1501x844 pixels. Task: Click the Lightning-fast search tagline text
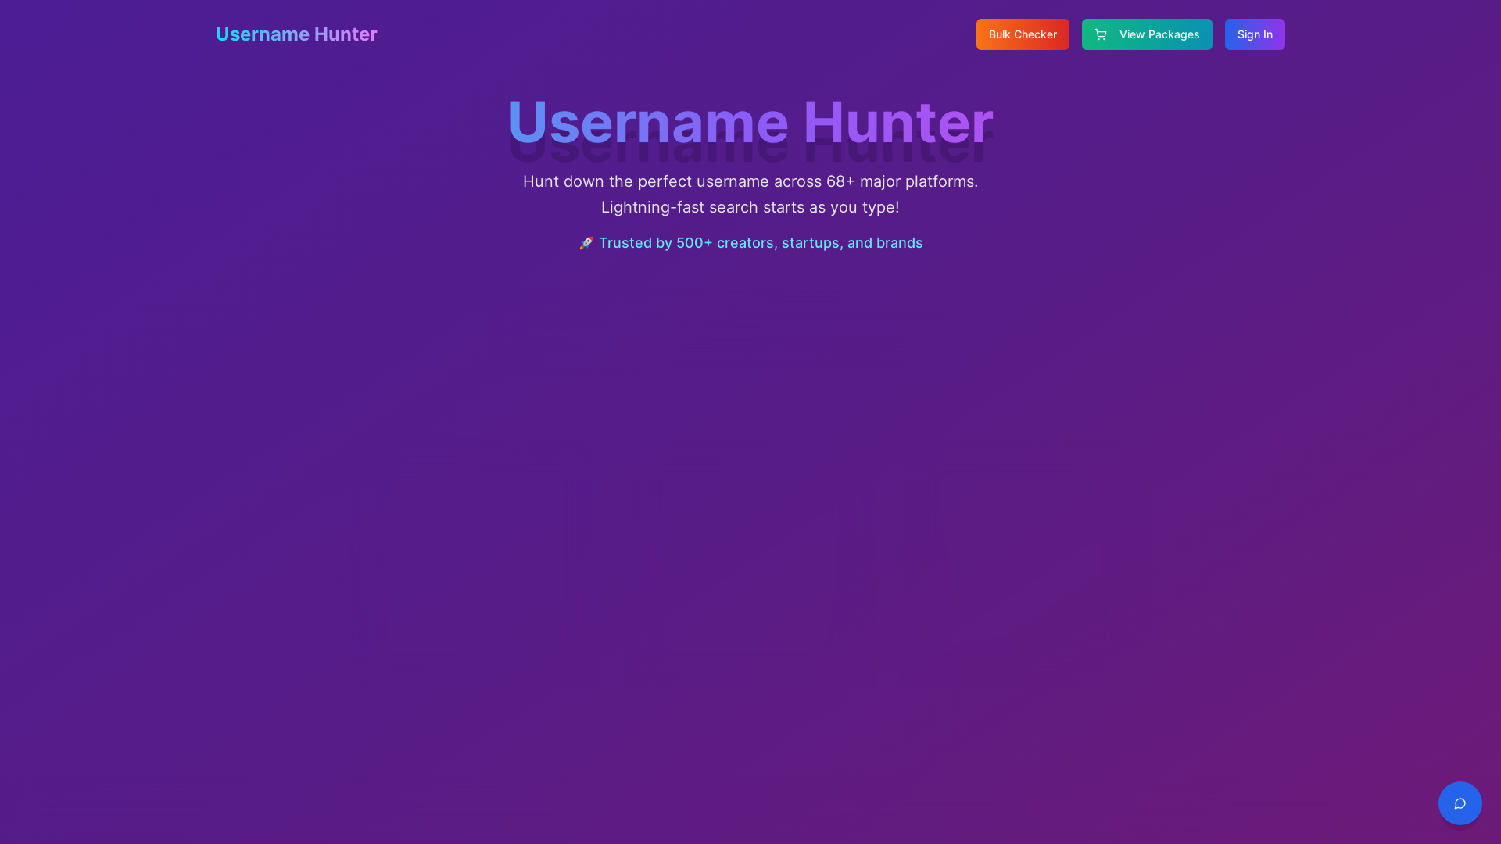pos(750,207)
